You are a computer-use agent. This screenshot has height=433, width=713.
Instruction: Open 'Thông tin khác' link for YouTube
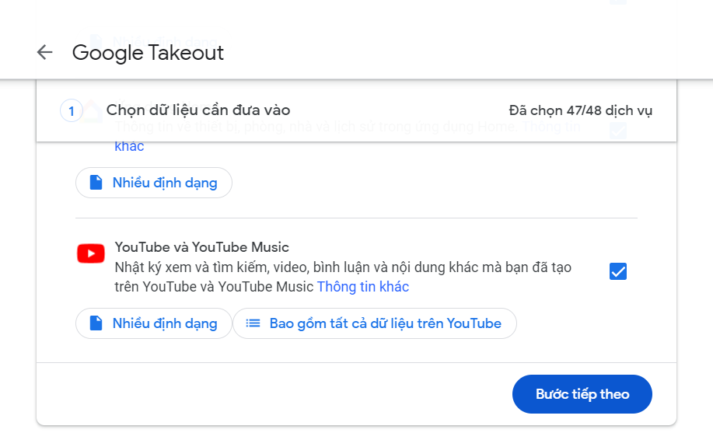pyautogui.click(x=362, y=287)
